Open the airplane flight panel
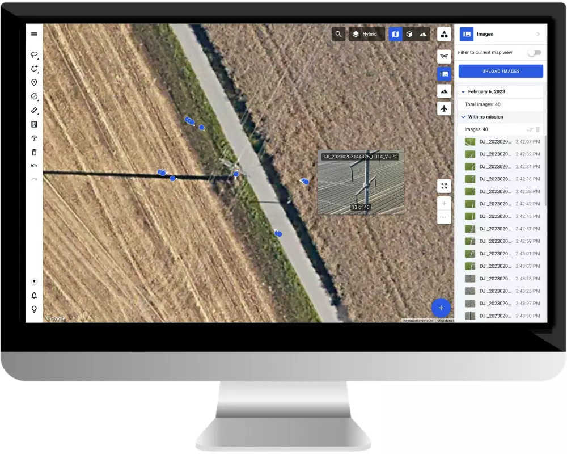 [x=444, y=108]
